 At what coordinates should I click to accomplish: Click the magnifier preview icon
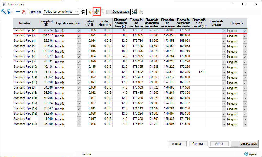[x=141, y=12]
